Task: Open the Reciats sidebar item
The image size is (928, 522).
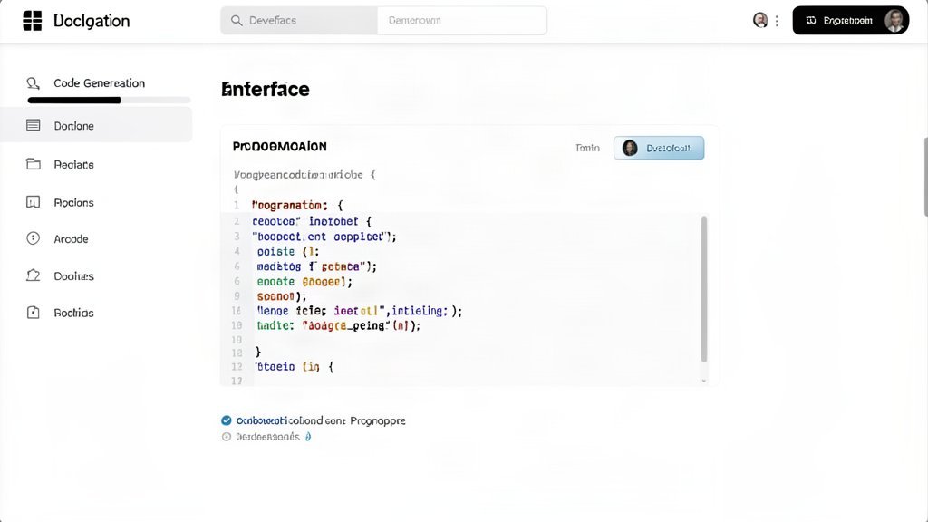Action: coord(74,165)
